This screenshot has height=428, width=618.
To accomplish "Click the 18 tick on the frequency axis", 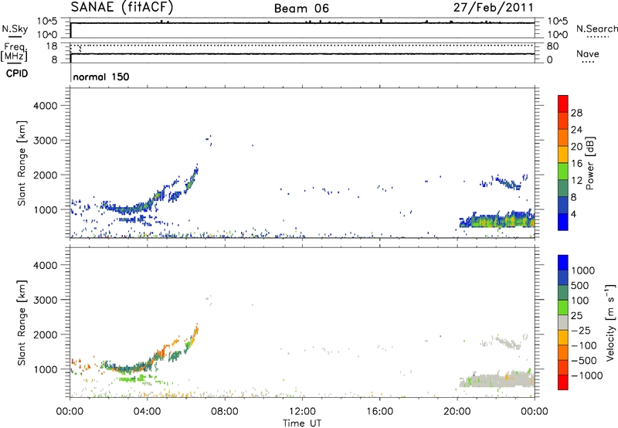I will click(x=52, y=46).
